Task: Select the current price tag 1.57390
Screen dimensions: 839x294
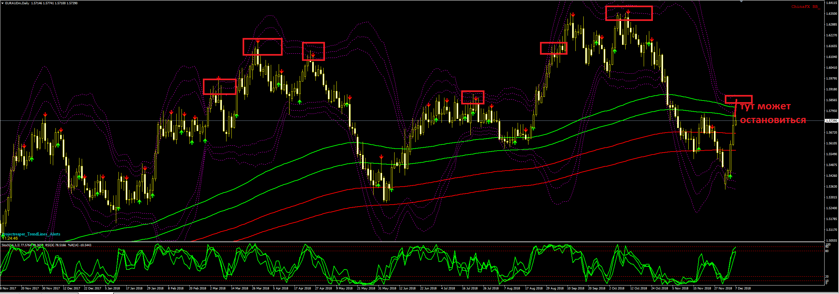Action: pos(831,121)
